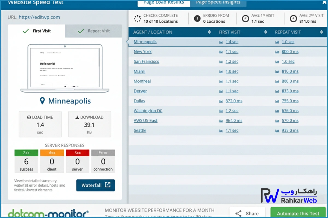This screenshot has width=328, height=218.
Task: Open Dallas repeat visit 755.0 ms result
Action: click(x=290, y=101)
